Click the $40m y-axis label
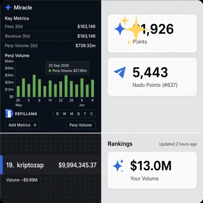 point(9,68)
